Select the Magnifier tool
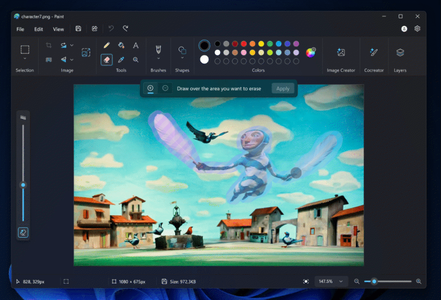The image size is (441, 300). 136,59
